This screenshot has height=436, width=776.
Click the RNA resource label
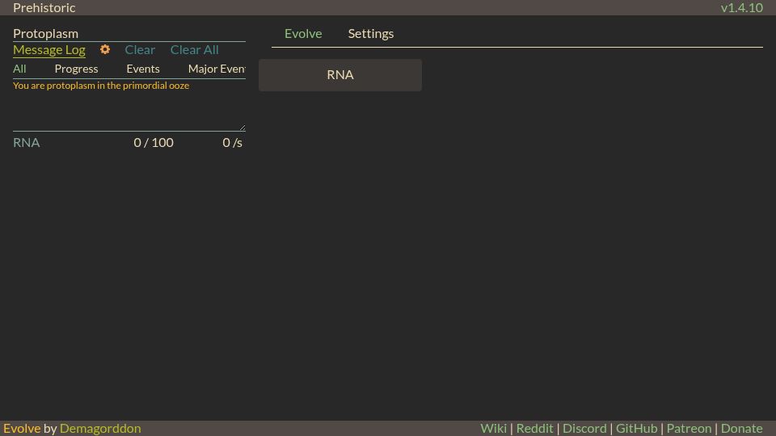(x=26, y=142)
